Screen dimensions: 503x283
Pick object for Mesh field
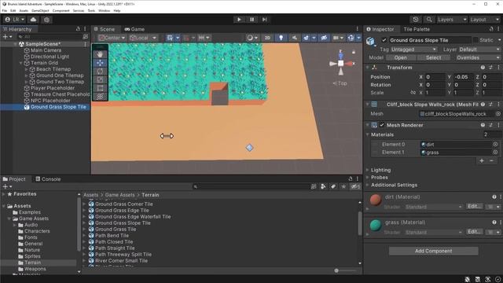point(497,114)
